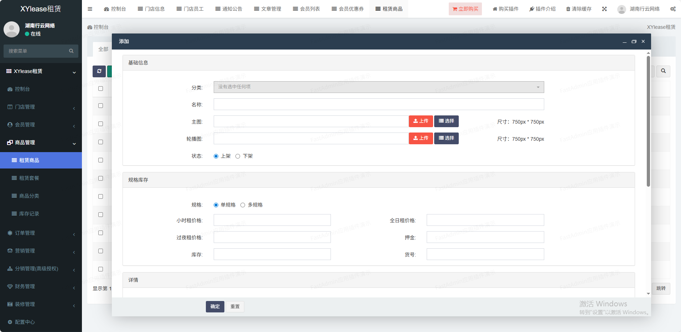This screenshot has height=332, width=681.
Task: Click the fullscreen expand icon in header
Action: coord(604,9)
